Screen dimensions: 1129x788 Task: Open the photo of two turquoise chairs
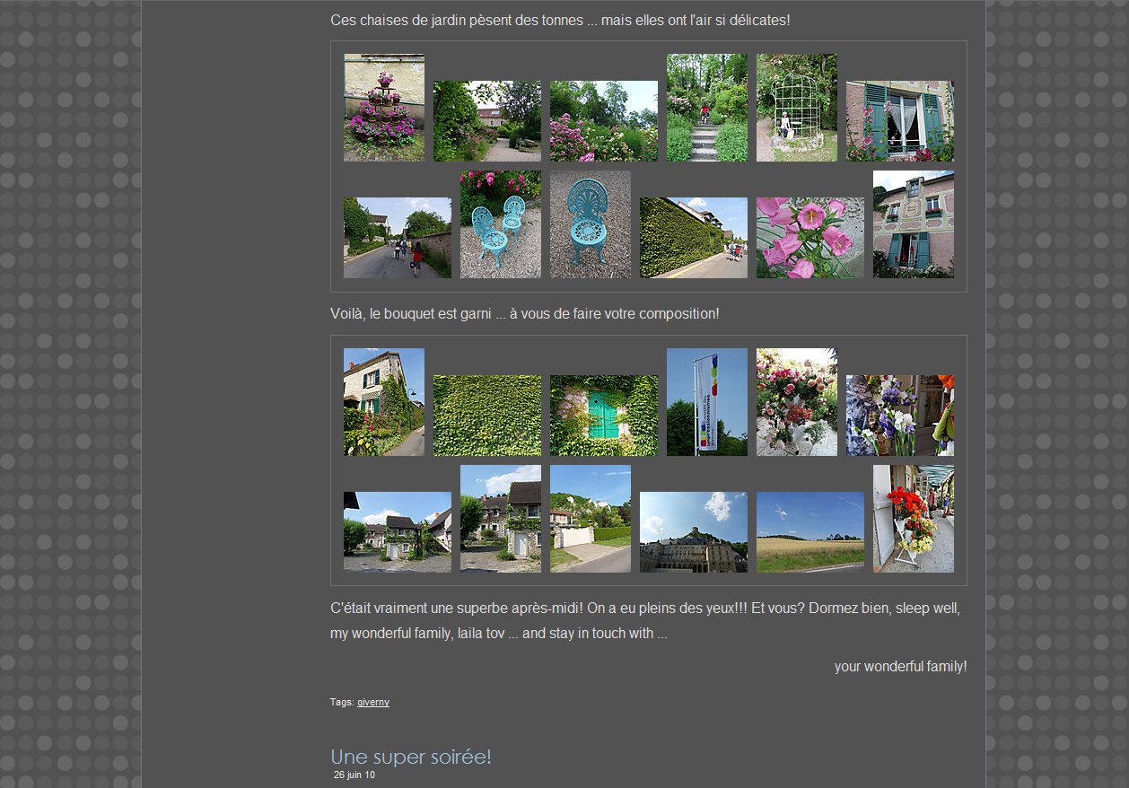point(500,224)
